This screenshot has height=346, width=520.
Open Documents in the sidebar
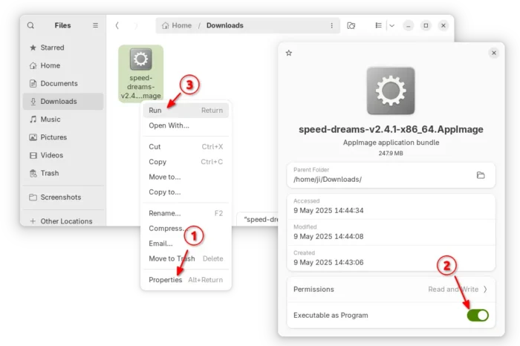pyautogui.click(x=63, y=83)
